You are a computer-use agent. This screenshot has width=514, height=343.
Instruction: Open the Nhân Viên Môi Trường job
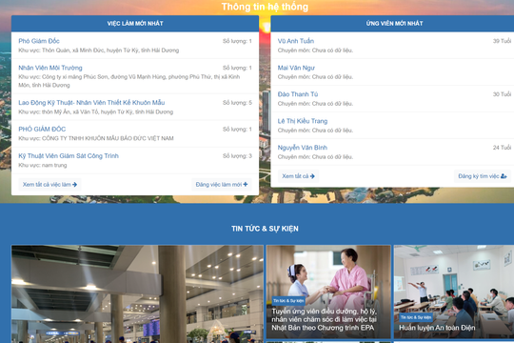50,68
